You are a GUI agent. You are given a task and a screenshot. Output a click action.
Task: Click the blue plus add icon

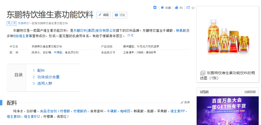pyautogui.click(x=155, y=7)
